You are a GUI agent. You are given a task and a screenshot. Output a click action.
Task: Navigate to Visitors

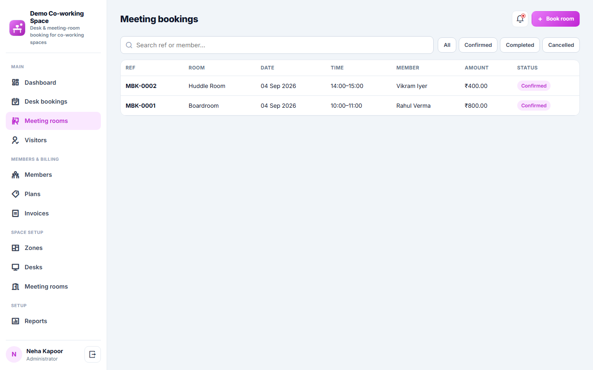53,140
